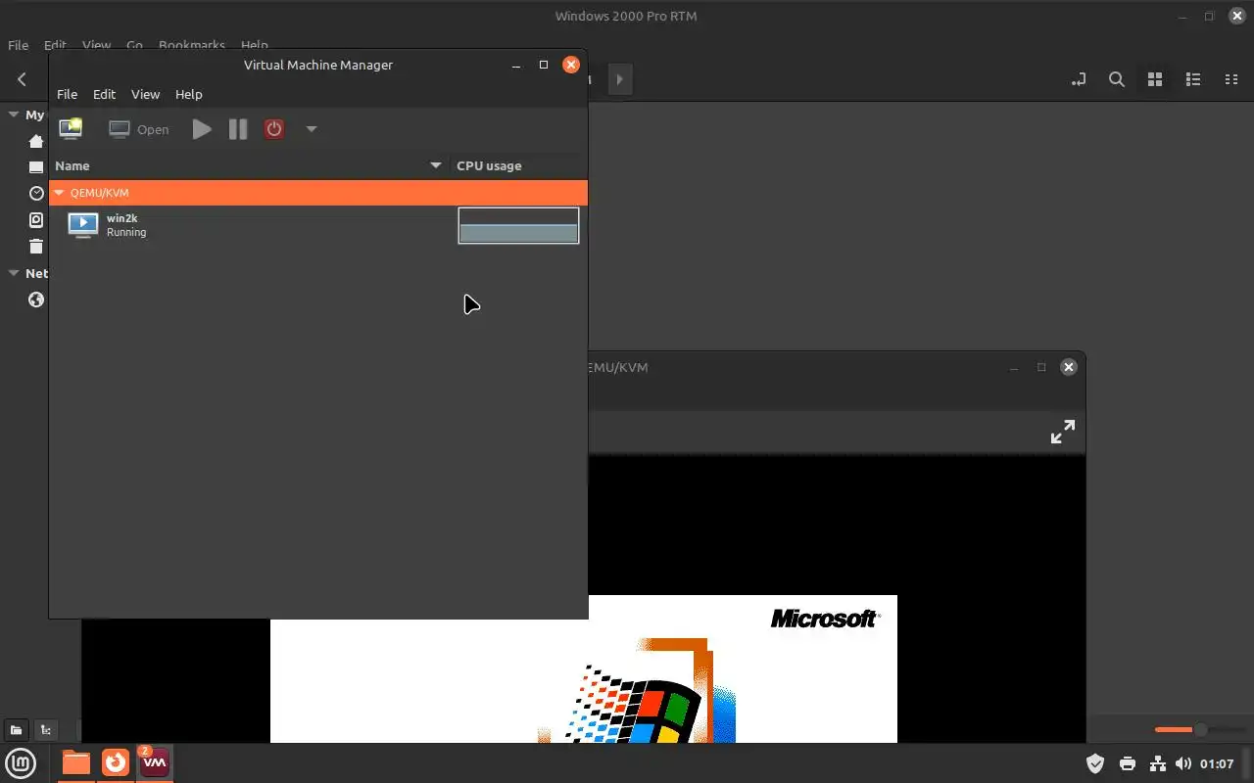Click the Open console button
This screenshot has height=783, width=1254.
[x=138, y=129]
